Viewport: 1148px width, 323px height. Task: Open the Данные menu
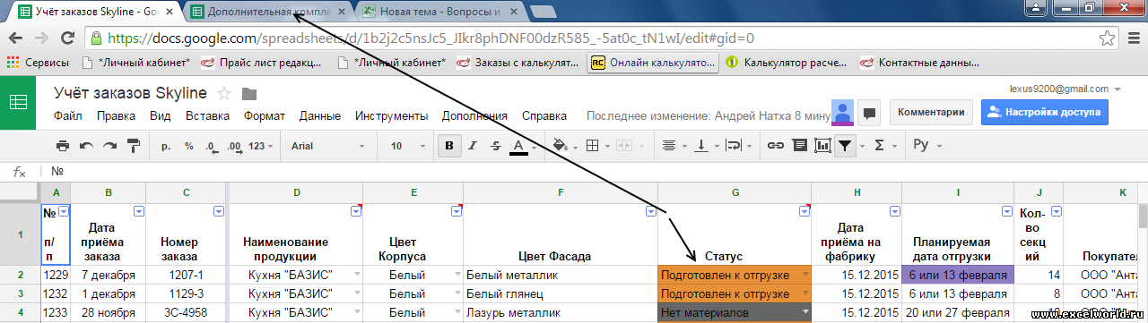click(x=320, y=116)
